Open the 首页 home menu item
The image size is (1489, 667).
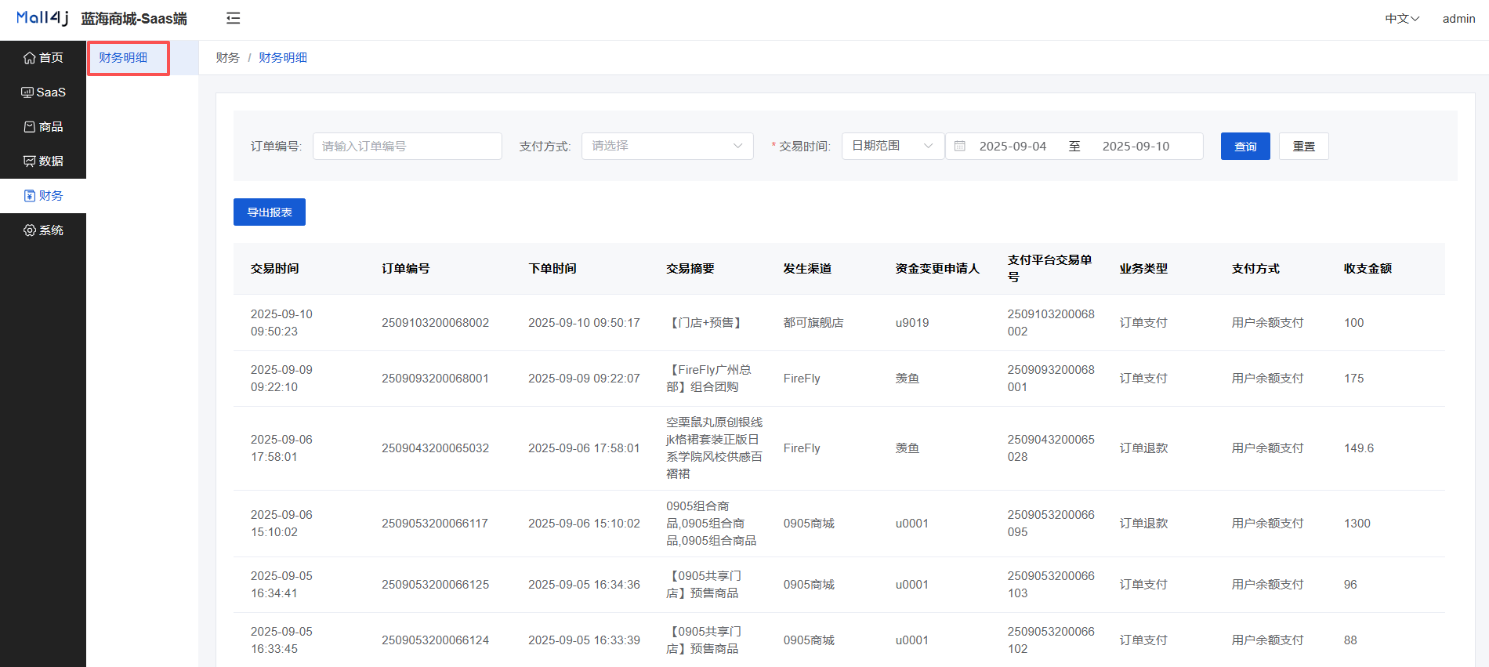[x=43, y=58]
